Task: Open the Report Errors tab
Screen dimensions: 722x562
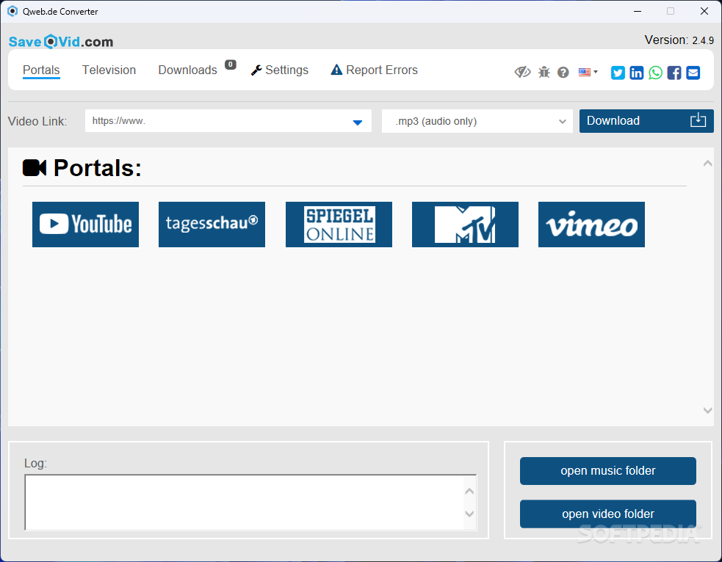Action: (375, 70)
